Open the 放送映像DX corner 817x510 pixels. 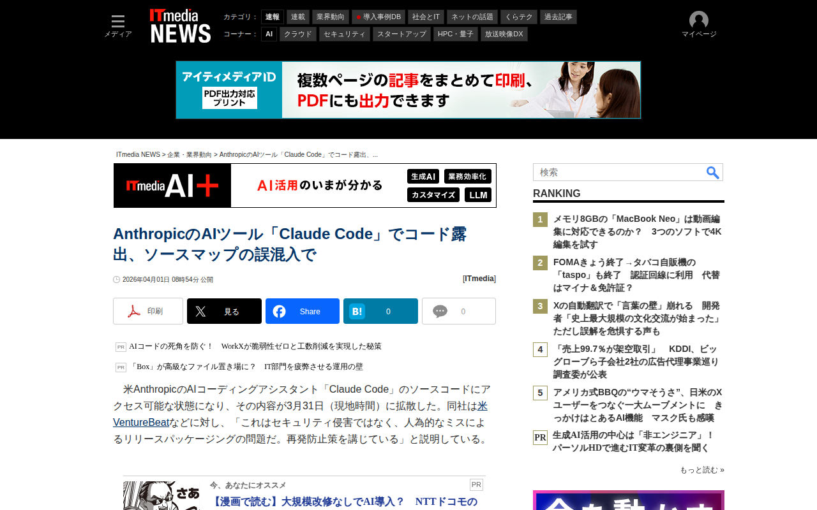pyautogui.click(x=504, y=34)
